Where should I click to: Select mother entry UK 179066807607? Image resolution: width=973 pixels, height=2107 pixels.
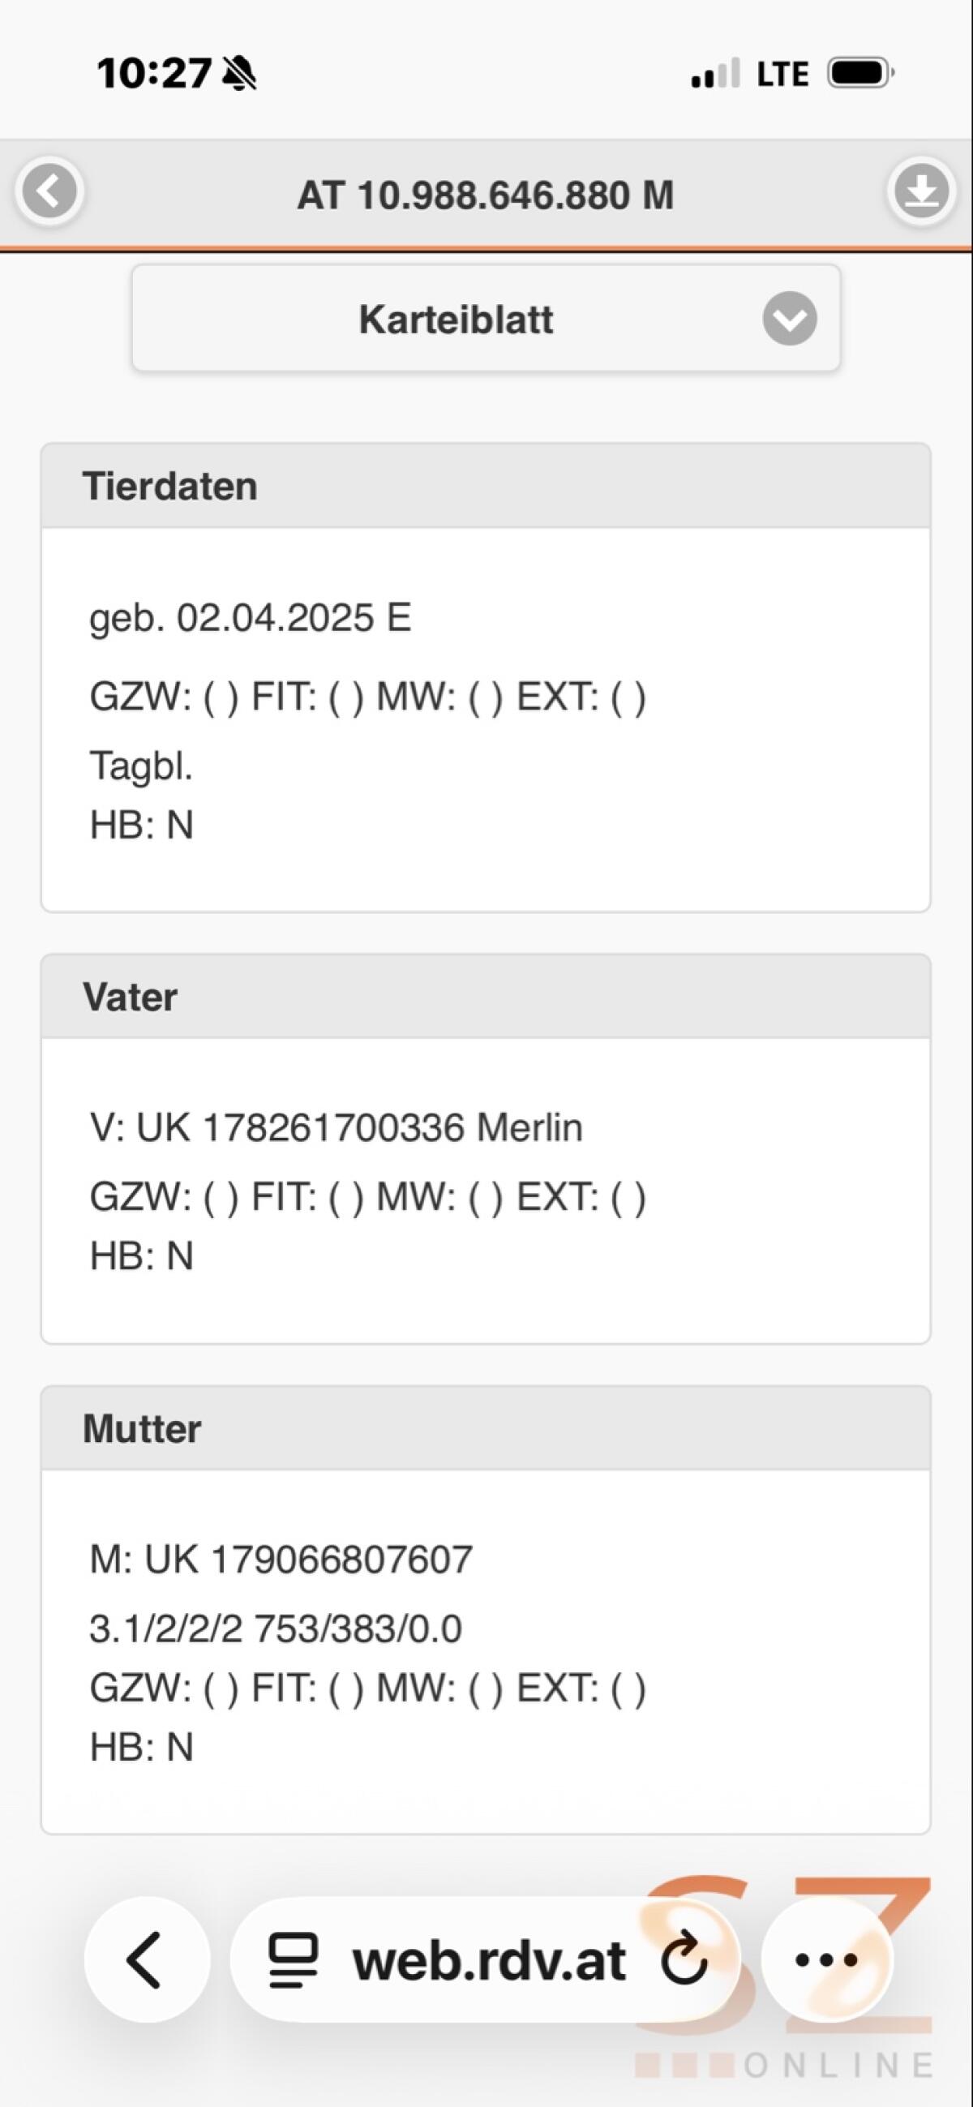pos(281,1559)
